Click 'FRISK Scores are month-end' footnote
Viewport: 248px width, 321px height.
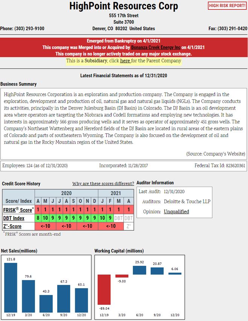32,234
